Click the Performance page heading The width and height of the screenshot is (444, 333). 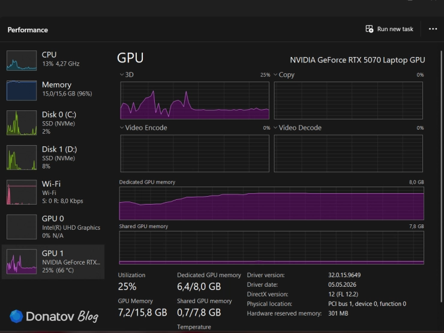point(28,30)
